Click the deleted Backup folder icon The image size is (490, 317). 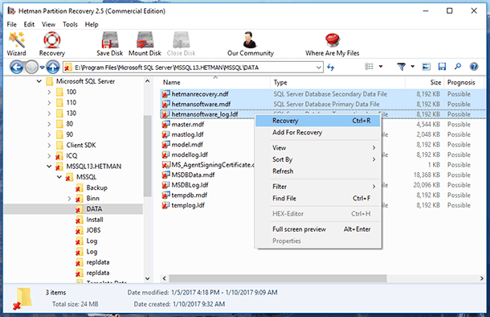pyautogui.click(x=79, y=187)
